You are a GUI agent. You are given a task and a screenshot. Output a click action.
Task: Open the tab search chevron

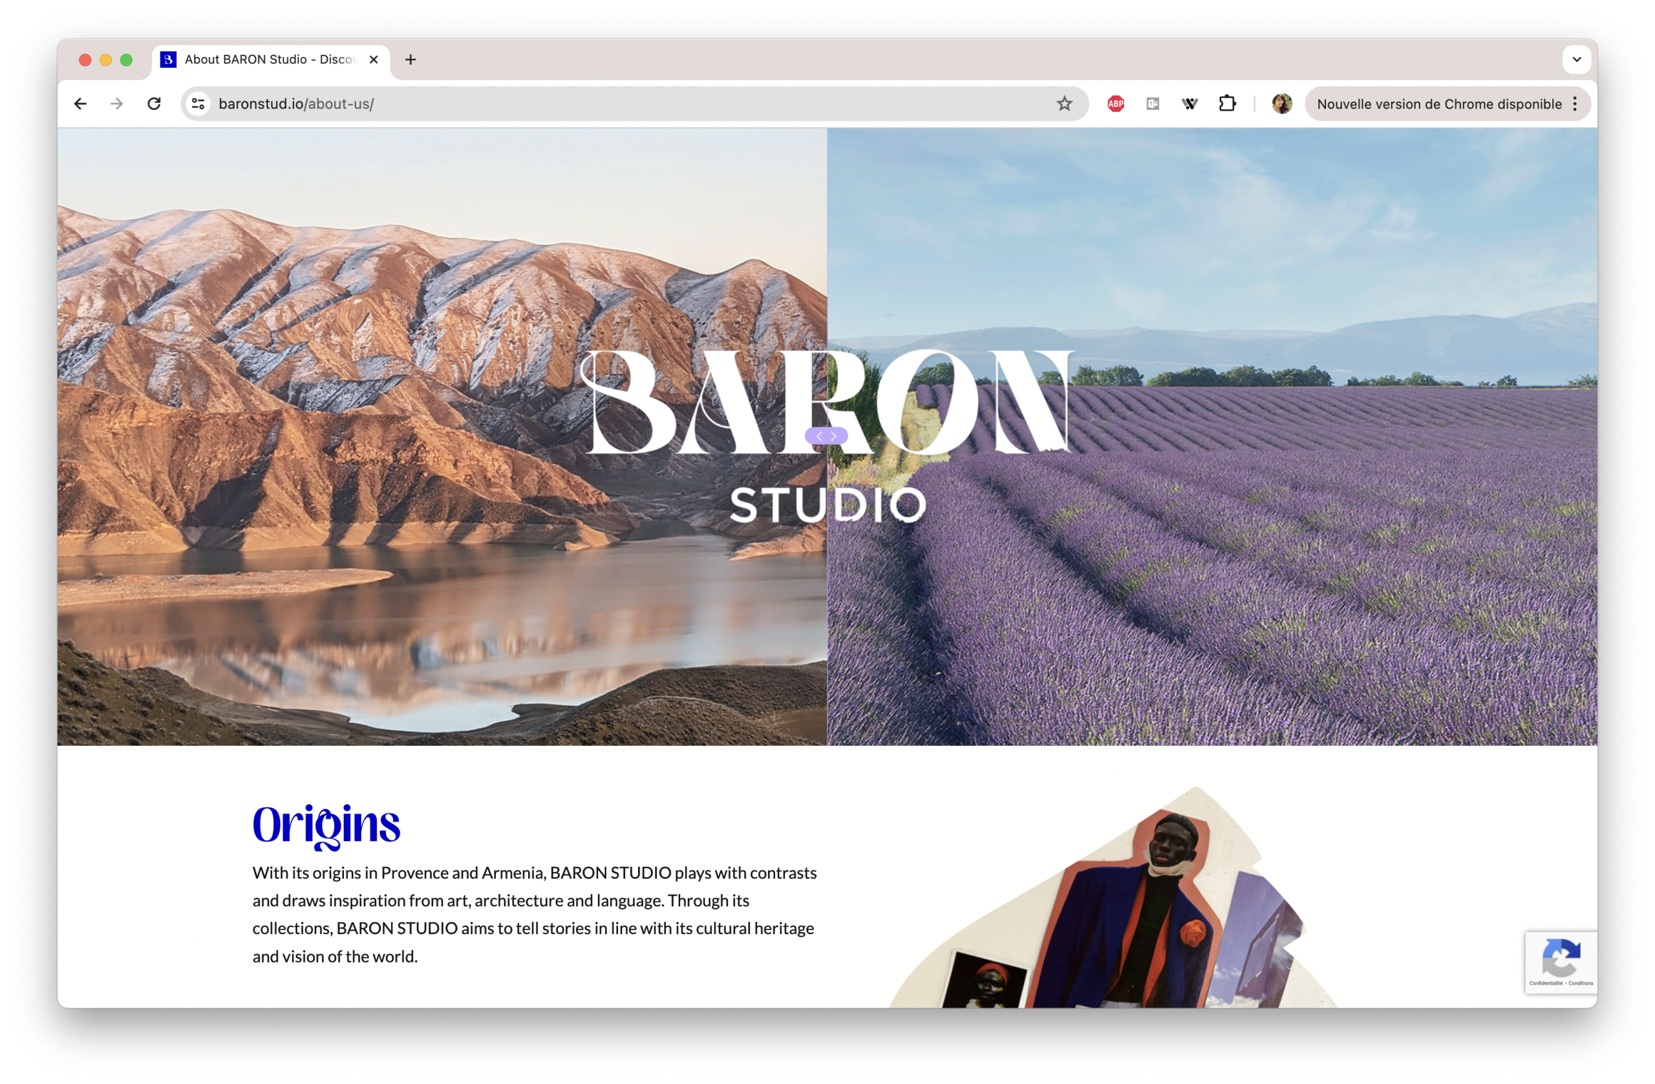tap(1576, 60)
